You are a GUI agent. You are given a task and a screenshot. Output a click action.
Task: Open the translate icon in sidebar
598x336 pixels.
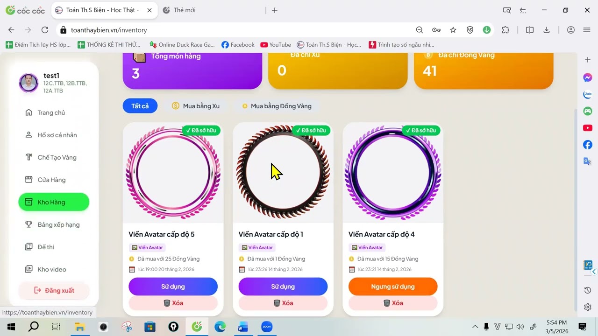[588, 161]
